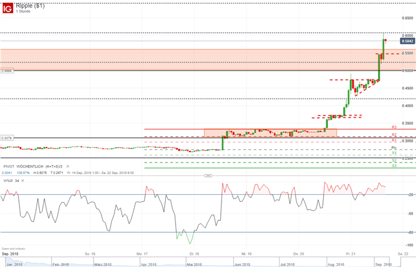Jump to Aug. 2018 in the navigator

336,265
